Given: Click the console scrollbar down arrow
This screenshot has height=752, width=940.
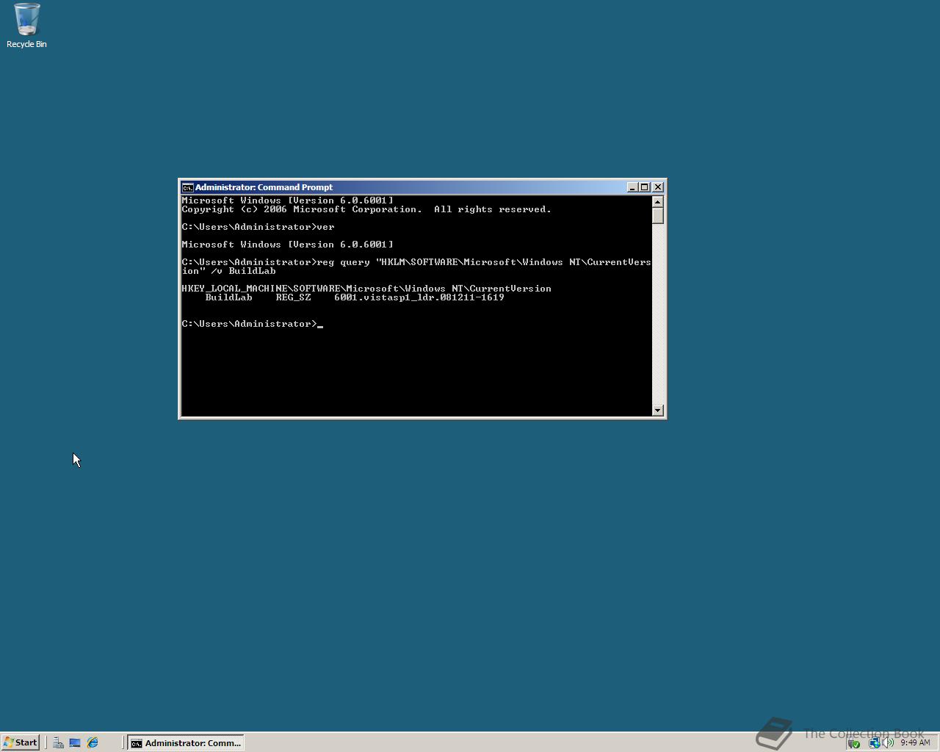Looking at the screenshot, I should (658, 410).
